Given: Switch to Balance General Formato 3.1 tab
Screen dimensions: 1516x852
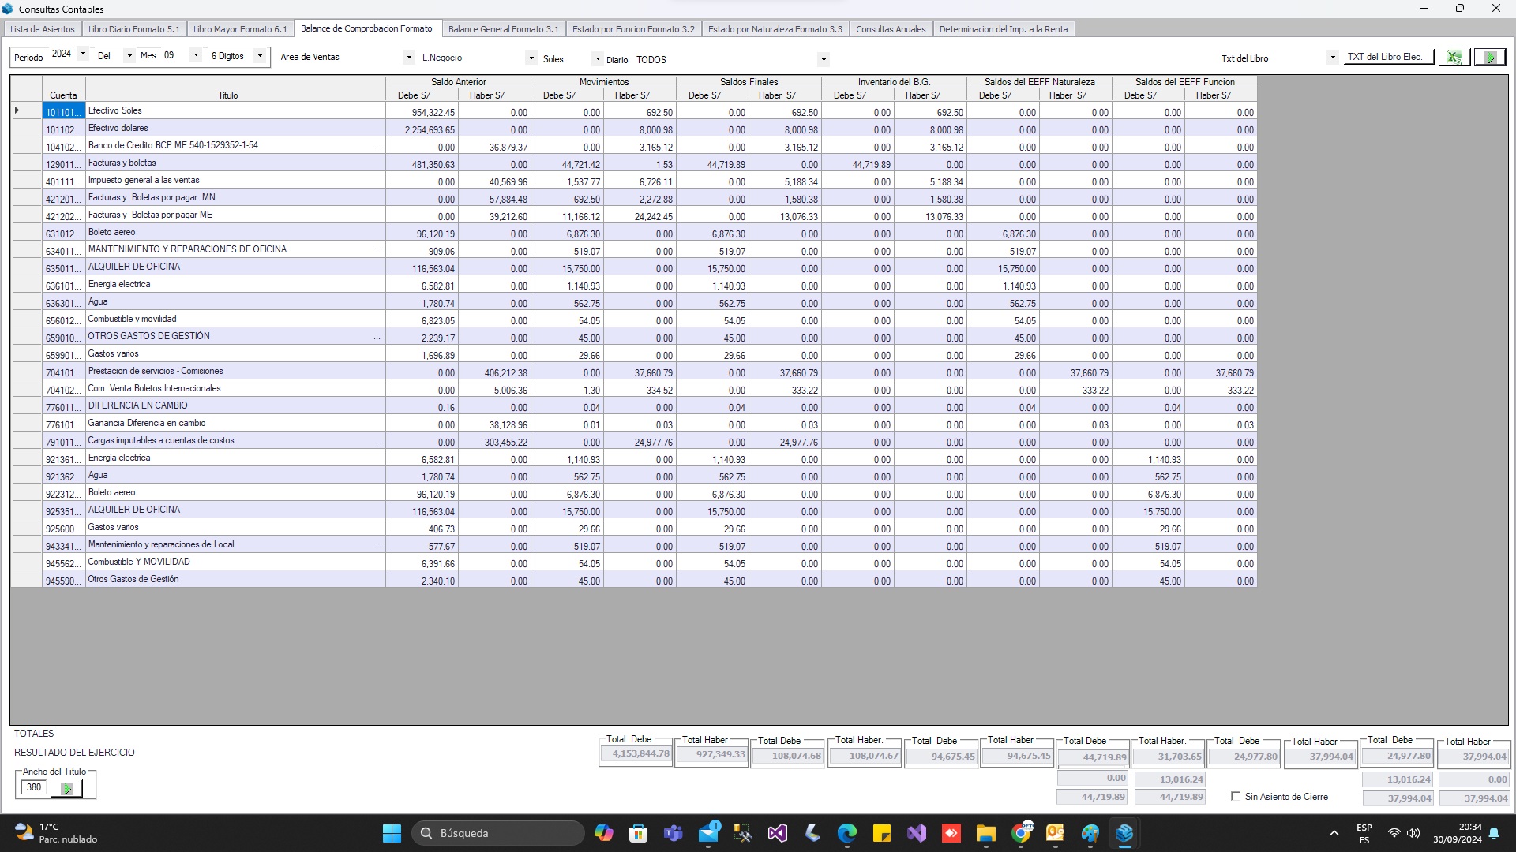Looking at the screenshot, I should coord(503,29).
